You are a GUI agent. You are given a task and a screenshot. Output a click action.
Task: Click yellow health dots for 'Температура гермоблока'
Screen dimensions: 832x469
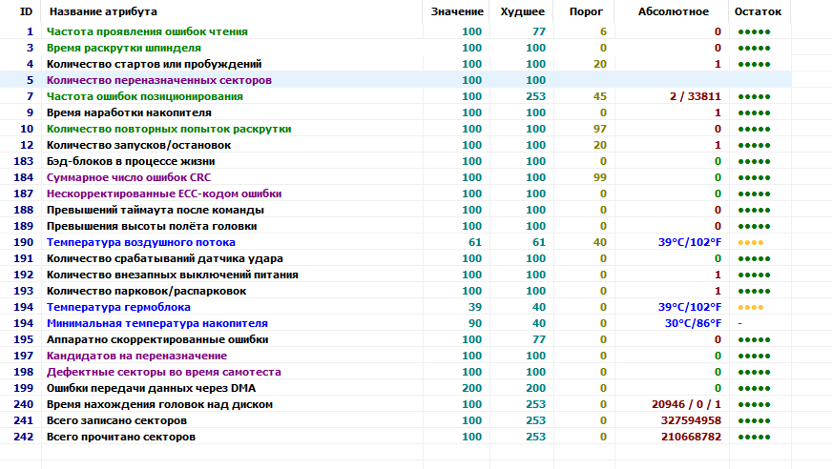tap(750, 307)
